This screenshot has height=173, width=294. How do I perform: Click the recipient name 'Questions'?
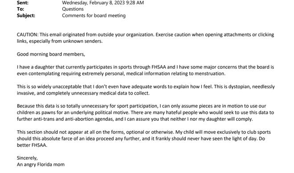tap(73, 9)
